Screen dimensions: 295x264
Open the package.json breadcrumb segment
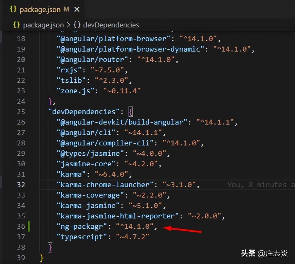43,25
